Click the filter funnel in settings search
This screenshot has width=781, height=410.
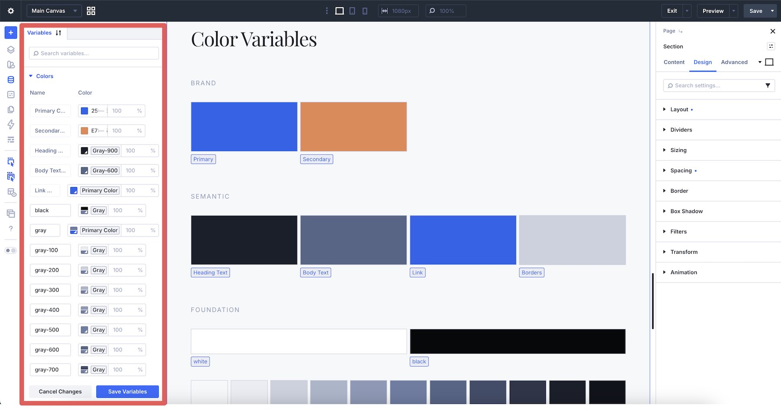coord(768,85)
